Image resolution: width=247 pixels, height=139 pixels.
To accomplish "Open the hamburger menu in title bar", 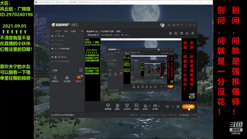I will [x=182, y=25].
